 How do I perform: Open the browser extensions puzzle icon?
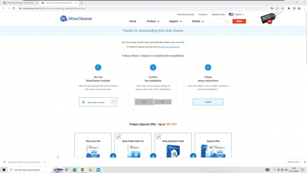(x=289, y=8)
